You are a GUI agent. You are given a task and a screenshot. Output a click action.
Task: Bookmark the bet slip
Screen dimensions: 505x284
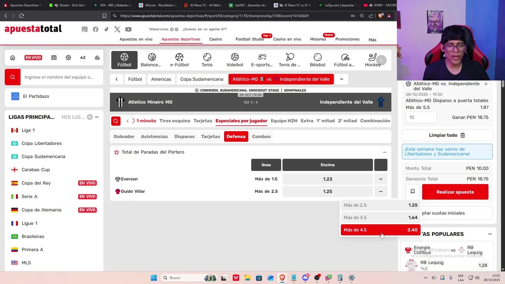click(413, 192)
